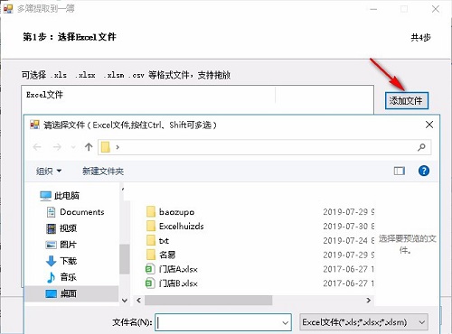Click the 门店A.xlsx file icon
This screenshot has width=452, height=334.
pyautogui.click(x=150, y=269)
